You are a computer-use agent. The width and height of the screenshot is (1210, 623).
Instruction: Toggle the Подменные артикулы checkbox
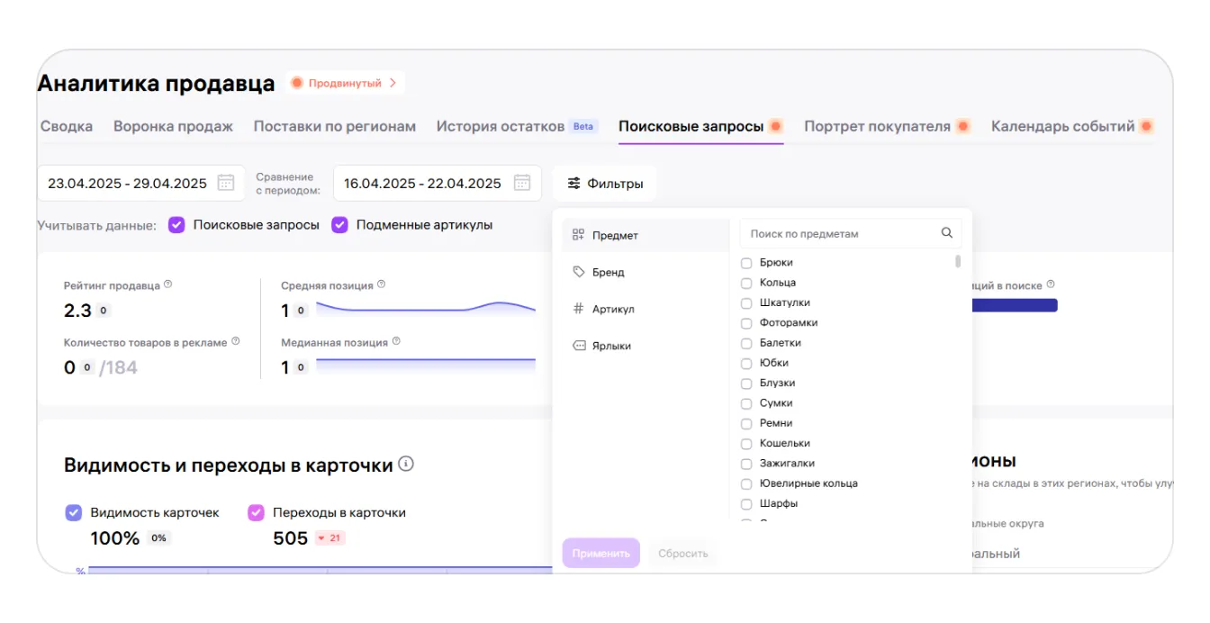pos(339,225)
